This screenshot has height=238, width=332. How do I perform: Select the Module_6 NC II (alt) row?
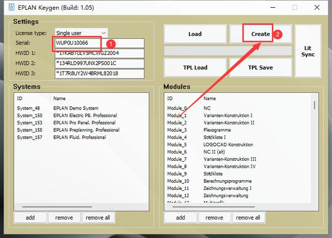238,152
